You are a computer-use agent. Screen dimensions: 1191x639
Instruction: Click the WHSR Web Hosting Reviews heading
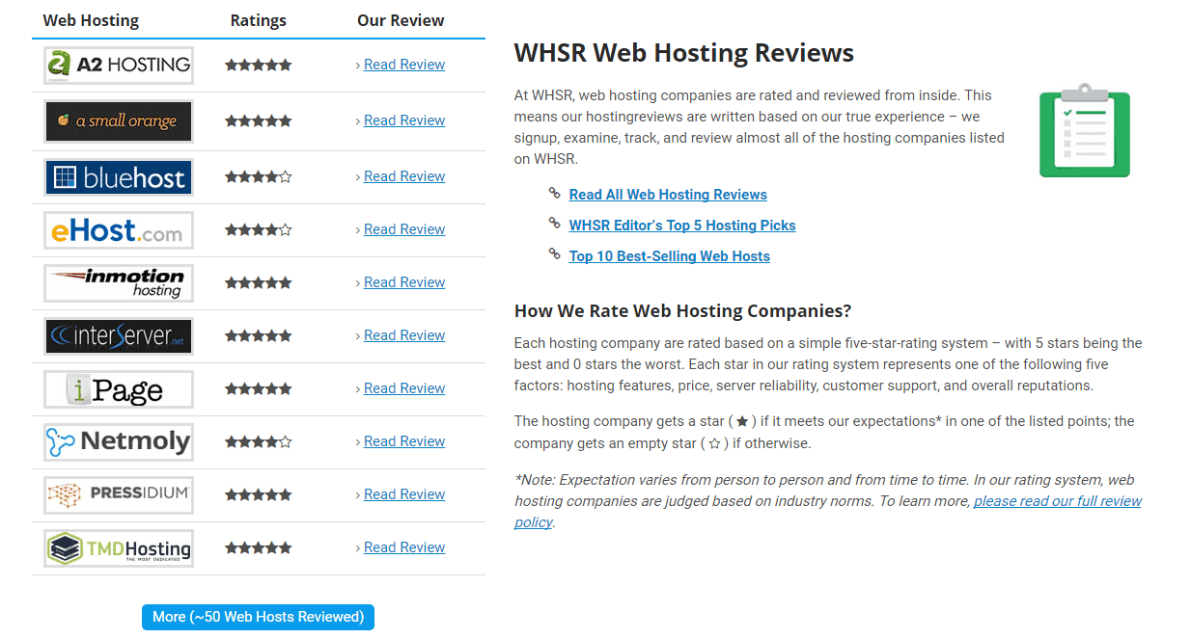tap(684, 53)
